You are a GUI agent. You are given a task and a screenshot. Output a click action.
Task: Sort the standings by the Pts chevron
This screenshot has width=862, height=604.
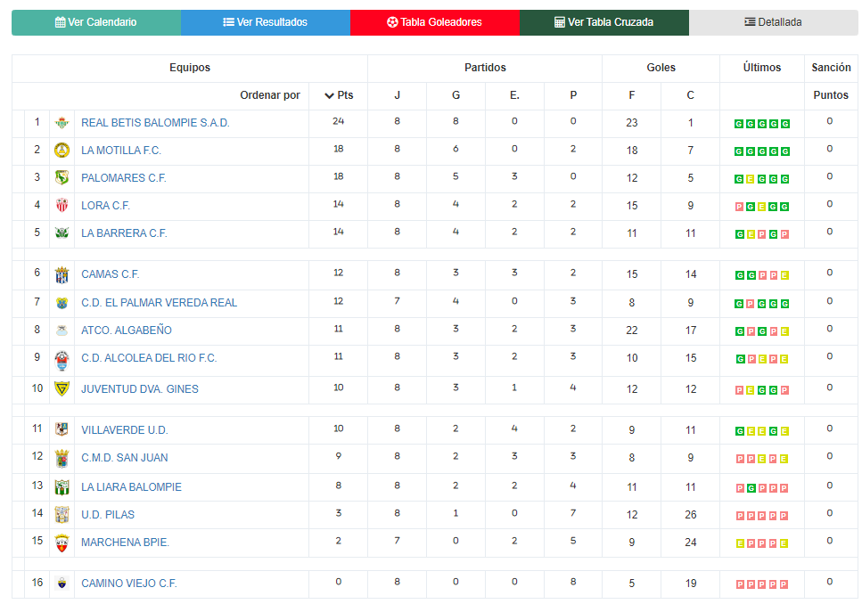pos(329,95)
